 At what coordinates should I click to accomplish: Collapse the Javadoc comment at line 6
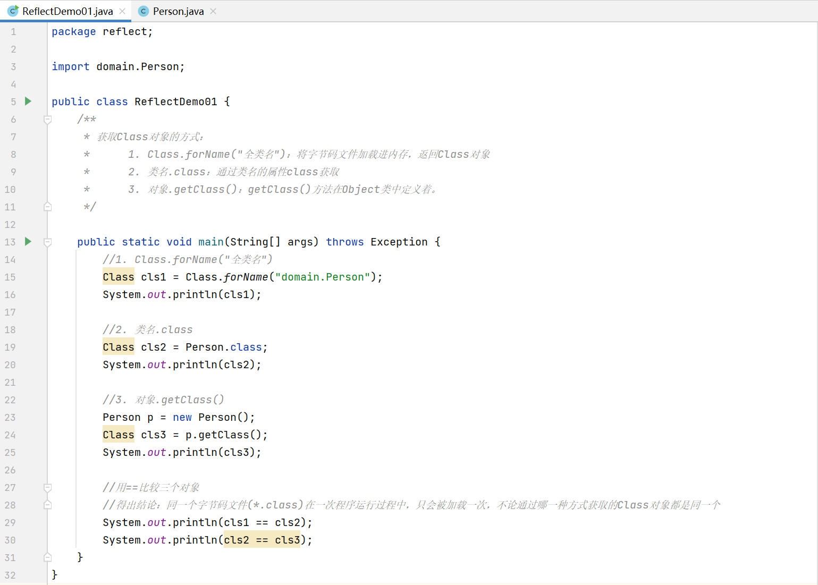click(47, 120)
